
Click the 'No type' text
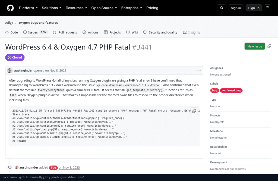point(215,106)
